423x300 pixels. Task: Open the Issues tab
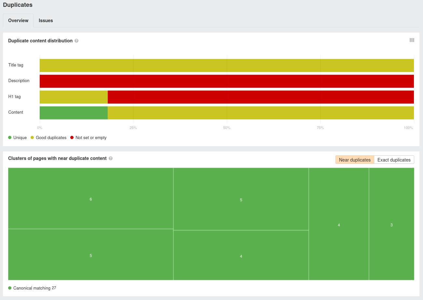[x=46, y=21]
